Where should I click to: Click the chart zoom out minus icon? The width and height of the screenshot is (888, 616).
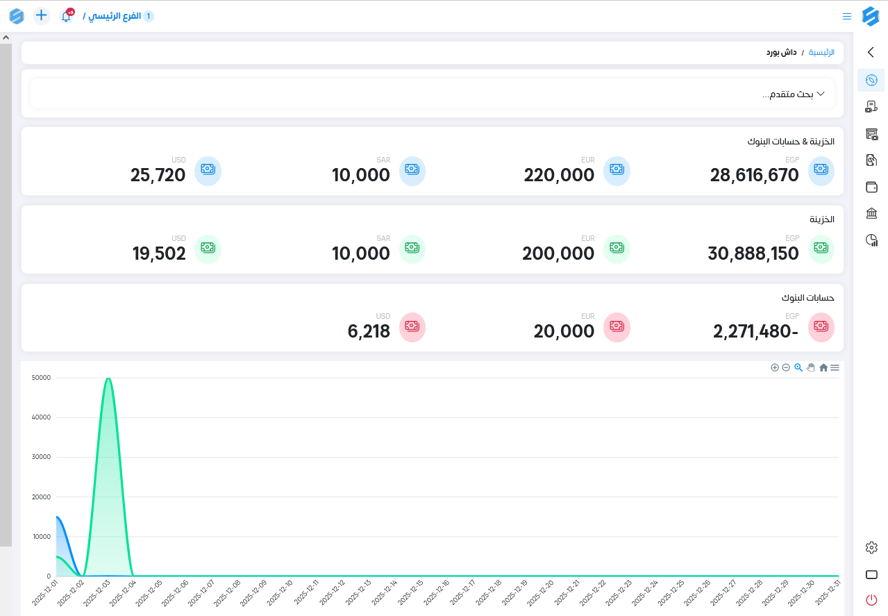(x=786, y=367)
